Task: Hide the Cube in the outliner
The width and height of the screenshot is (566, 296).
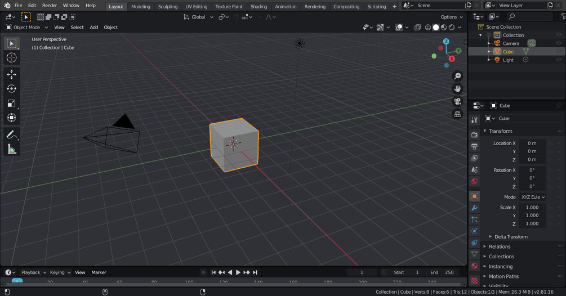Action: point(559,52)
